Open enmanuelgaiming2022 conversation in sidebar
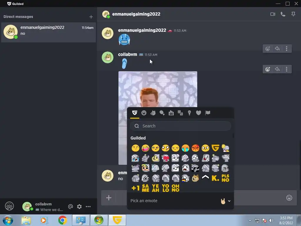The width and height of the screenshot is (301, 226). coord(49,32)
